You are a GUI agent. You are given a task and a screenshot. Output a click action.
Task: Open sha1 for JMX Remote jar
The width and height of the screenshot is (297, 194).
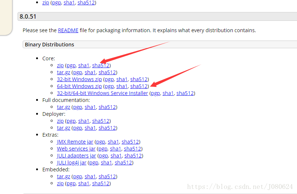pos(113,142)
